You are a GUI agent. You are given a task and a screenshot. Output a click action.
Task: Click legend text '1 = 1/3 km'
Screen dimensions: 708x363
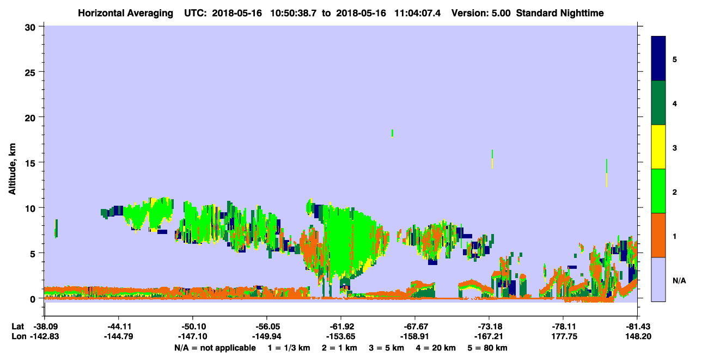click(x=288, y=348)
